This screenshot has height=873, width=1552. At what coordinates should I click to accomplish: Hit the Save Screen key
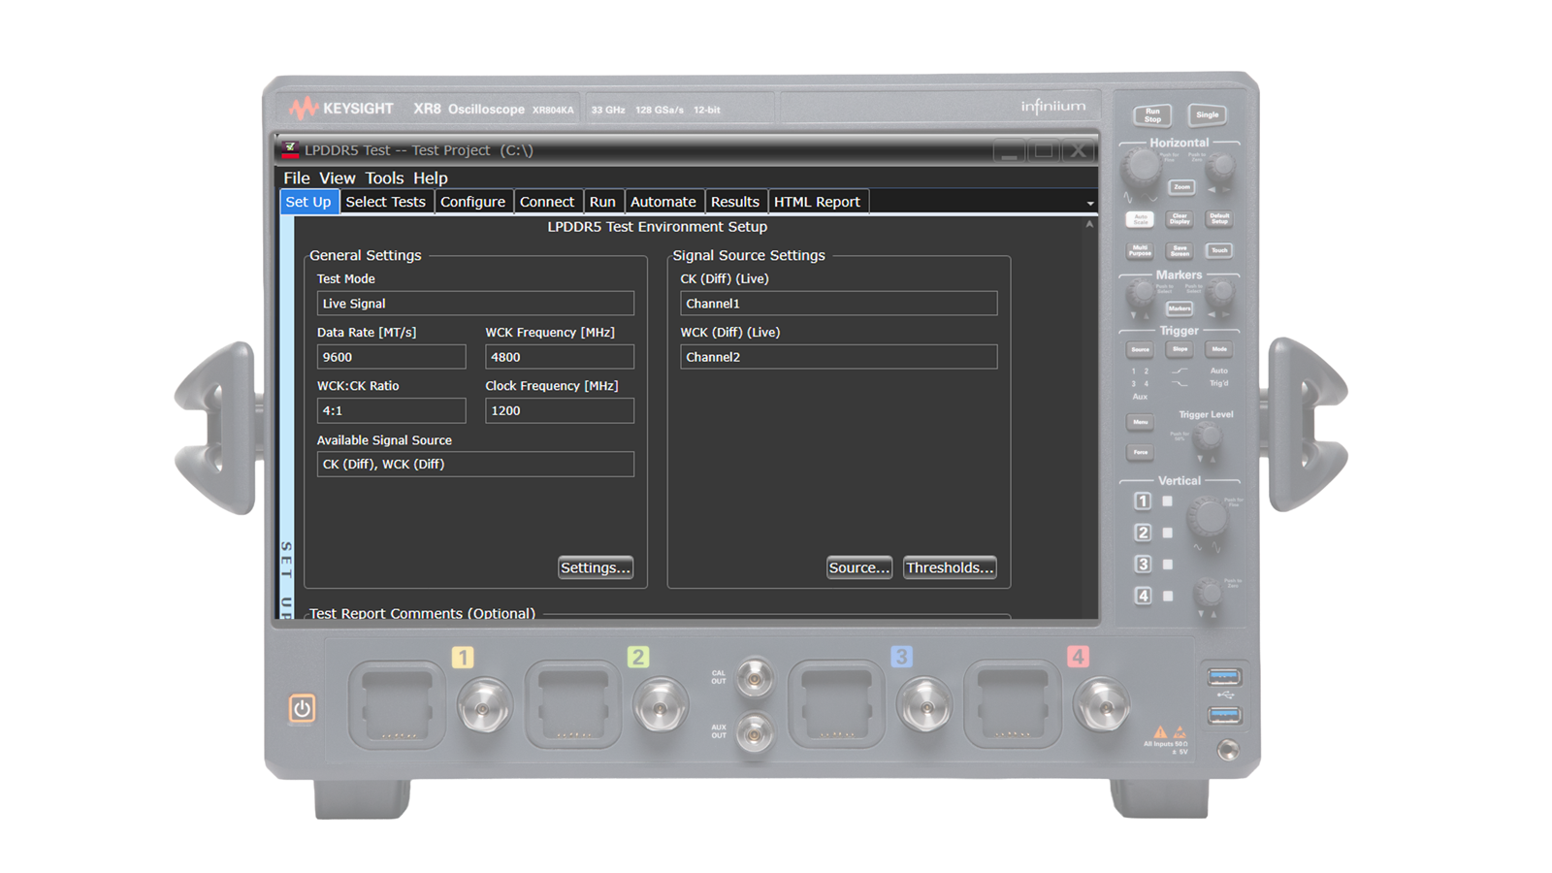pyautogui.click(x=1180, y=250)
